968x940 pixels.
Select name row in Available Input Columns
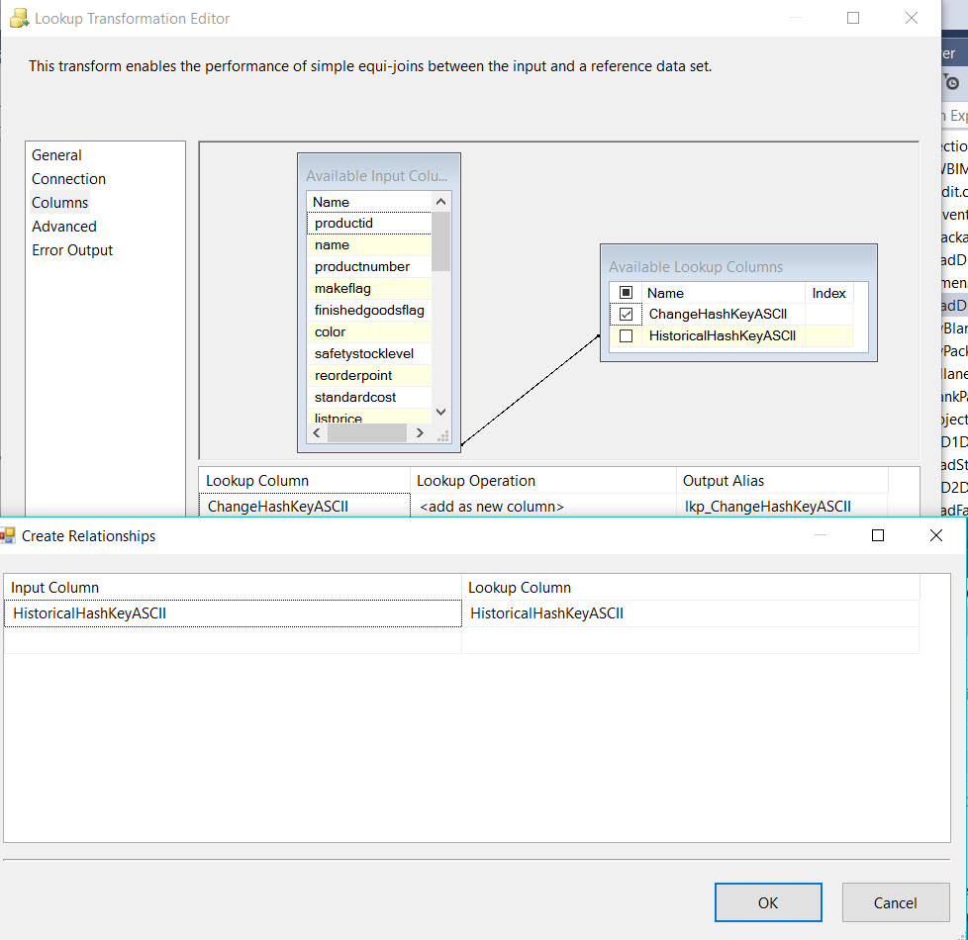coord(369,245)
